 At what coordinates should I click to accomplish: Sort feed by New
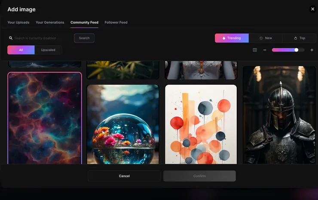(x=266, y=38)
